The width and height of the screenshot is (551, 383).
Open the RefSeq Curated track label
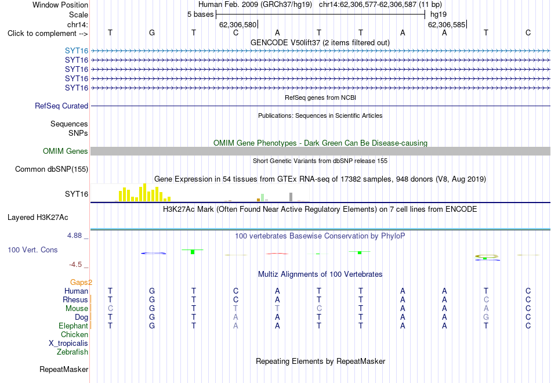(x=61, y=106)
